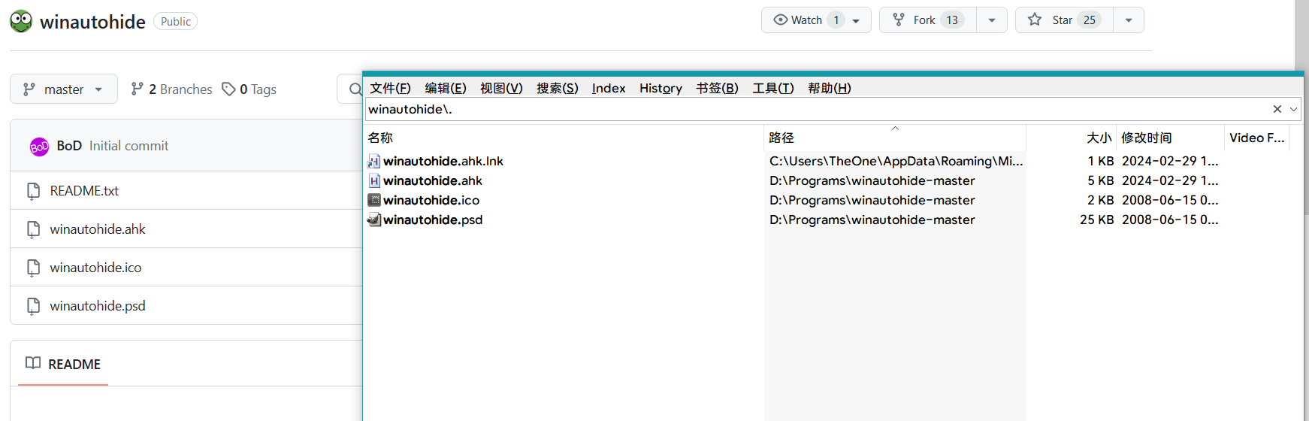The image size is (1309, 421).
Task: Expand the Watch notifications dropdown
Action: coord(856,20)
